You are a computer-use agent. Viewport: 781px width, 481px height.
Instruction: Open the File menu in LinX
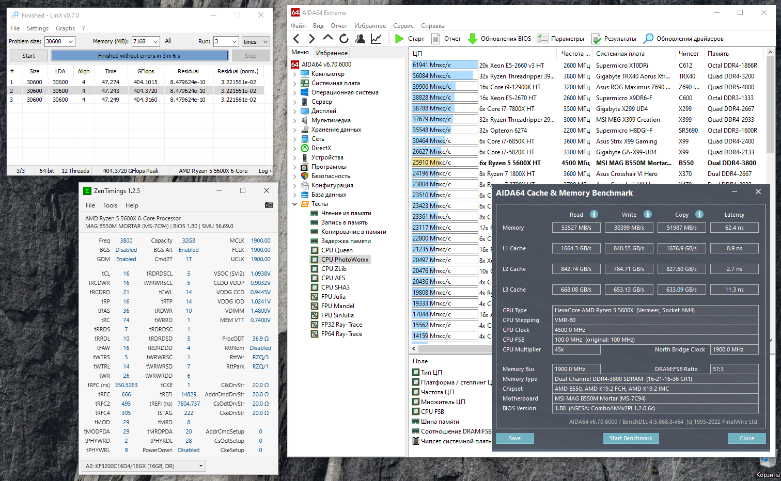tap(15, 28)
